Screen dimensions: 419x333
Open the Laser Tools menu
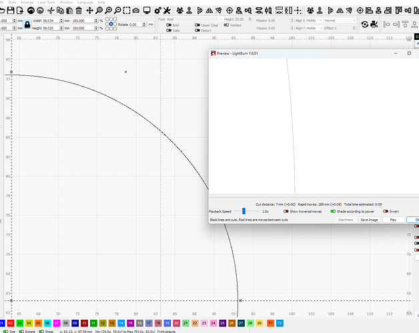click(46, 2)
